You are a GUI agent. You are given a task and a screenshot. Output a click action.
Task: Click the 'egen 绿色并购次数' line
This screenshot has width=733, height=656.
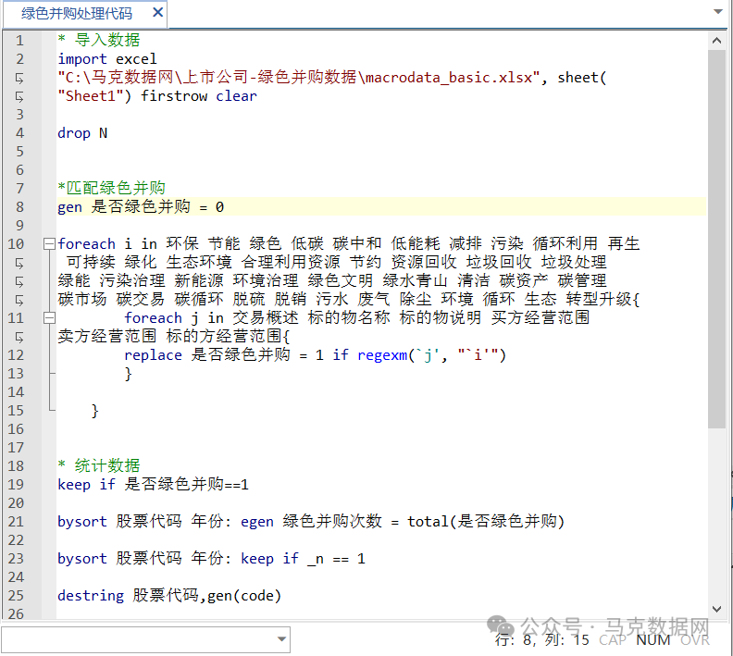coord(311,521)
